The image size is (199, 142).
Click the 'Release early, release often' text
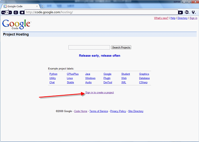click(x=99, y=56)
